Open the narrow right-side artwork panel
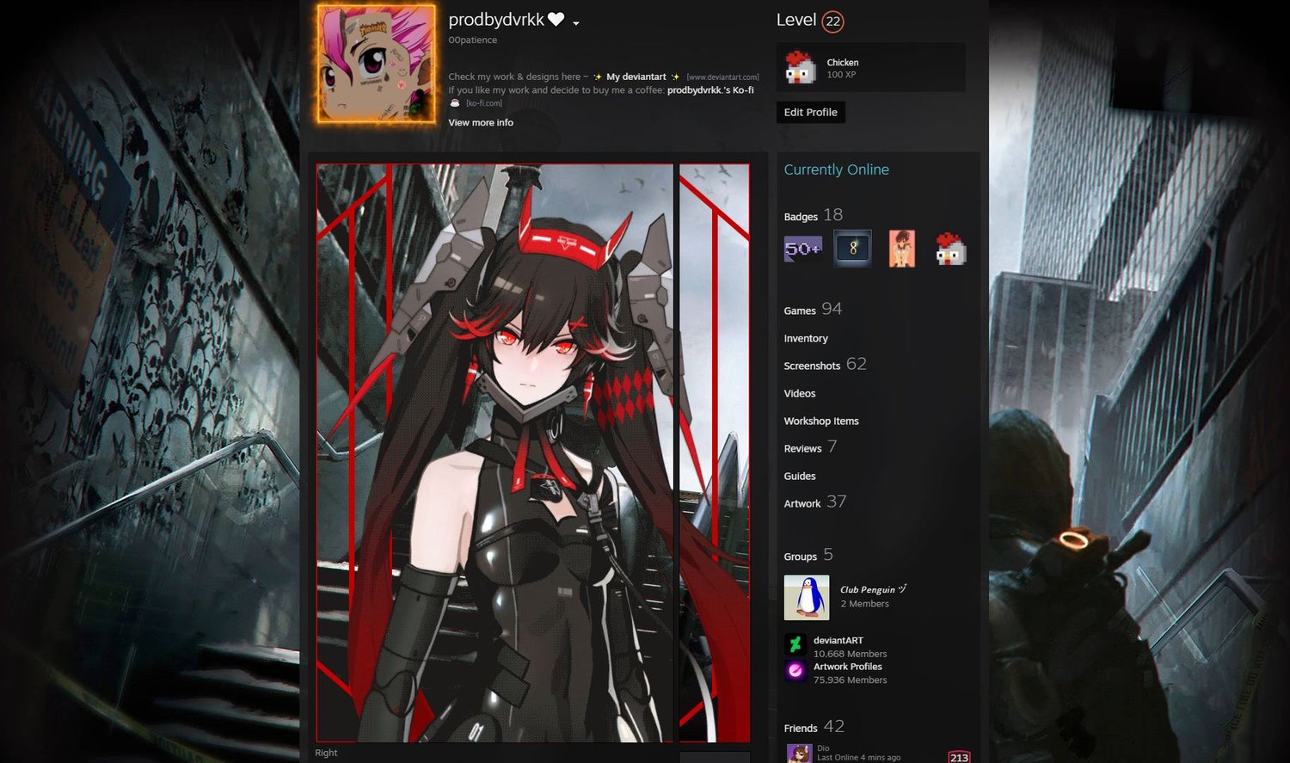Screen dimensions: 1290x763 [x=715, y=453]
